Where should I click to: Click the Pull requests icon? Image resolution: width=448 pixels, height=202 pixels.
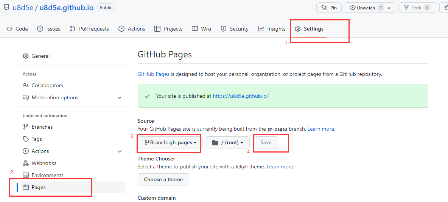click(x=73, y=29)
